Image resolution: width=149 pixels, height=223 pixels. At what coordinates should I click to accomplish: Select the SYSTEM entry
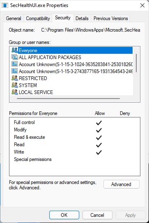72,85
